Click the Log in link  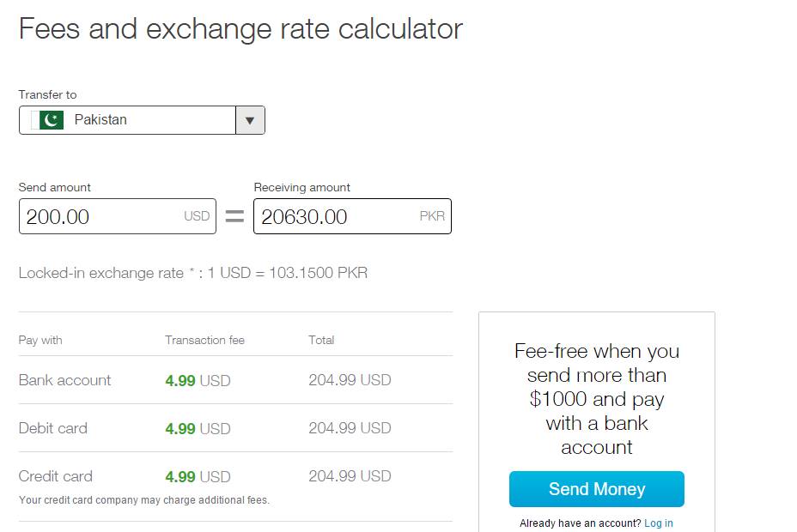[658, 523]
